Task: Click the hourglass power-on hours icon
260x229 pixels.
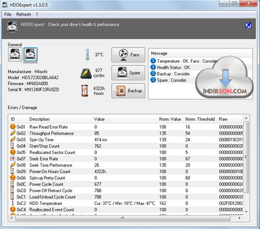Action: pos(85,91)
